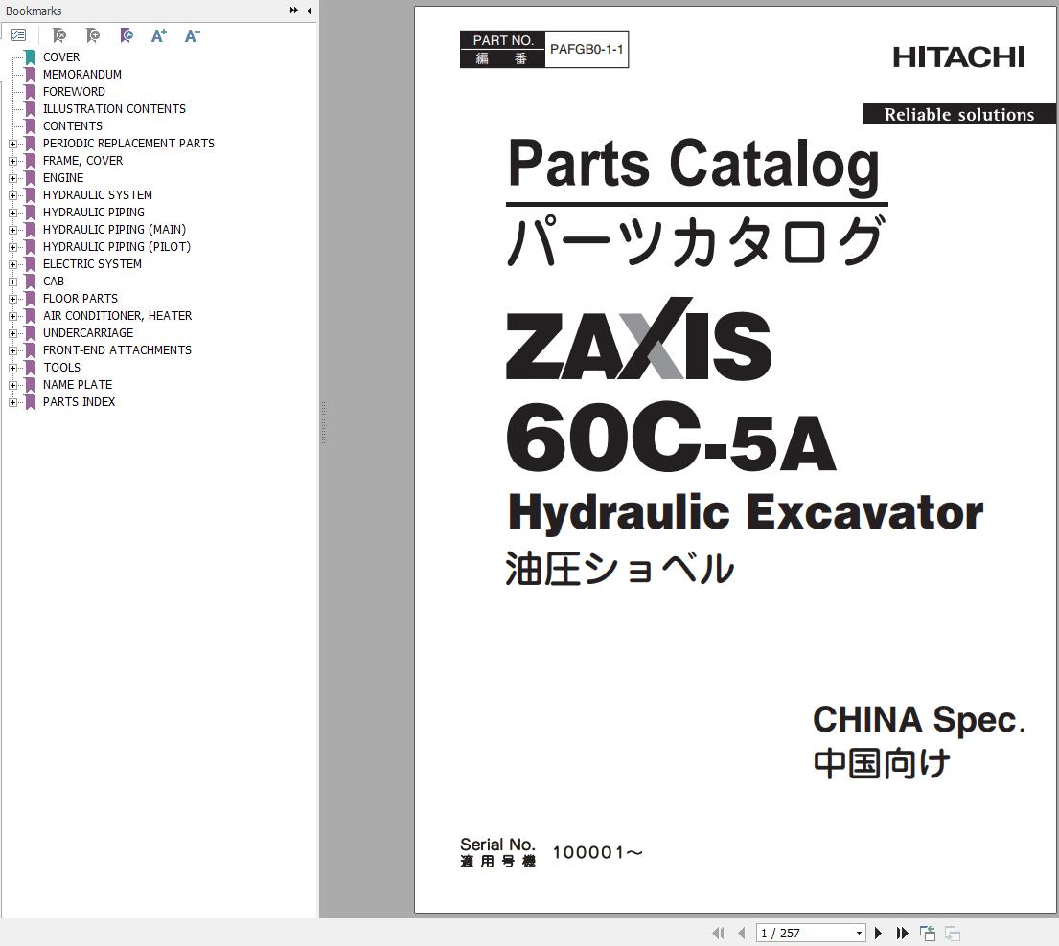Expand the NAME PLATE bookmark

(x=12, y=385)
